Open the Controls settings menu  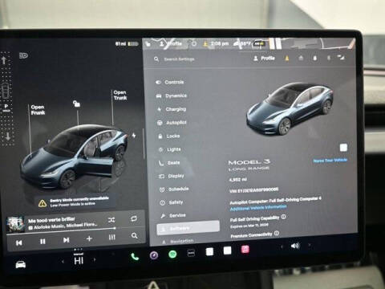pyautogui.click(x=170, y=82)
